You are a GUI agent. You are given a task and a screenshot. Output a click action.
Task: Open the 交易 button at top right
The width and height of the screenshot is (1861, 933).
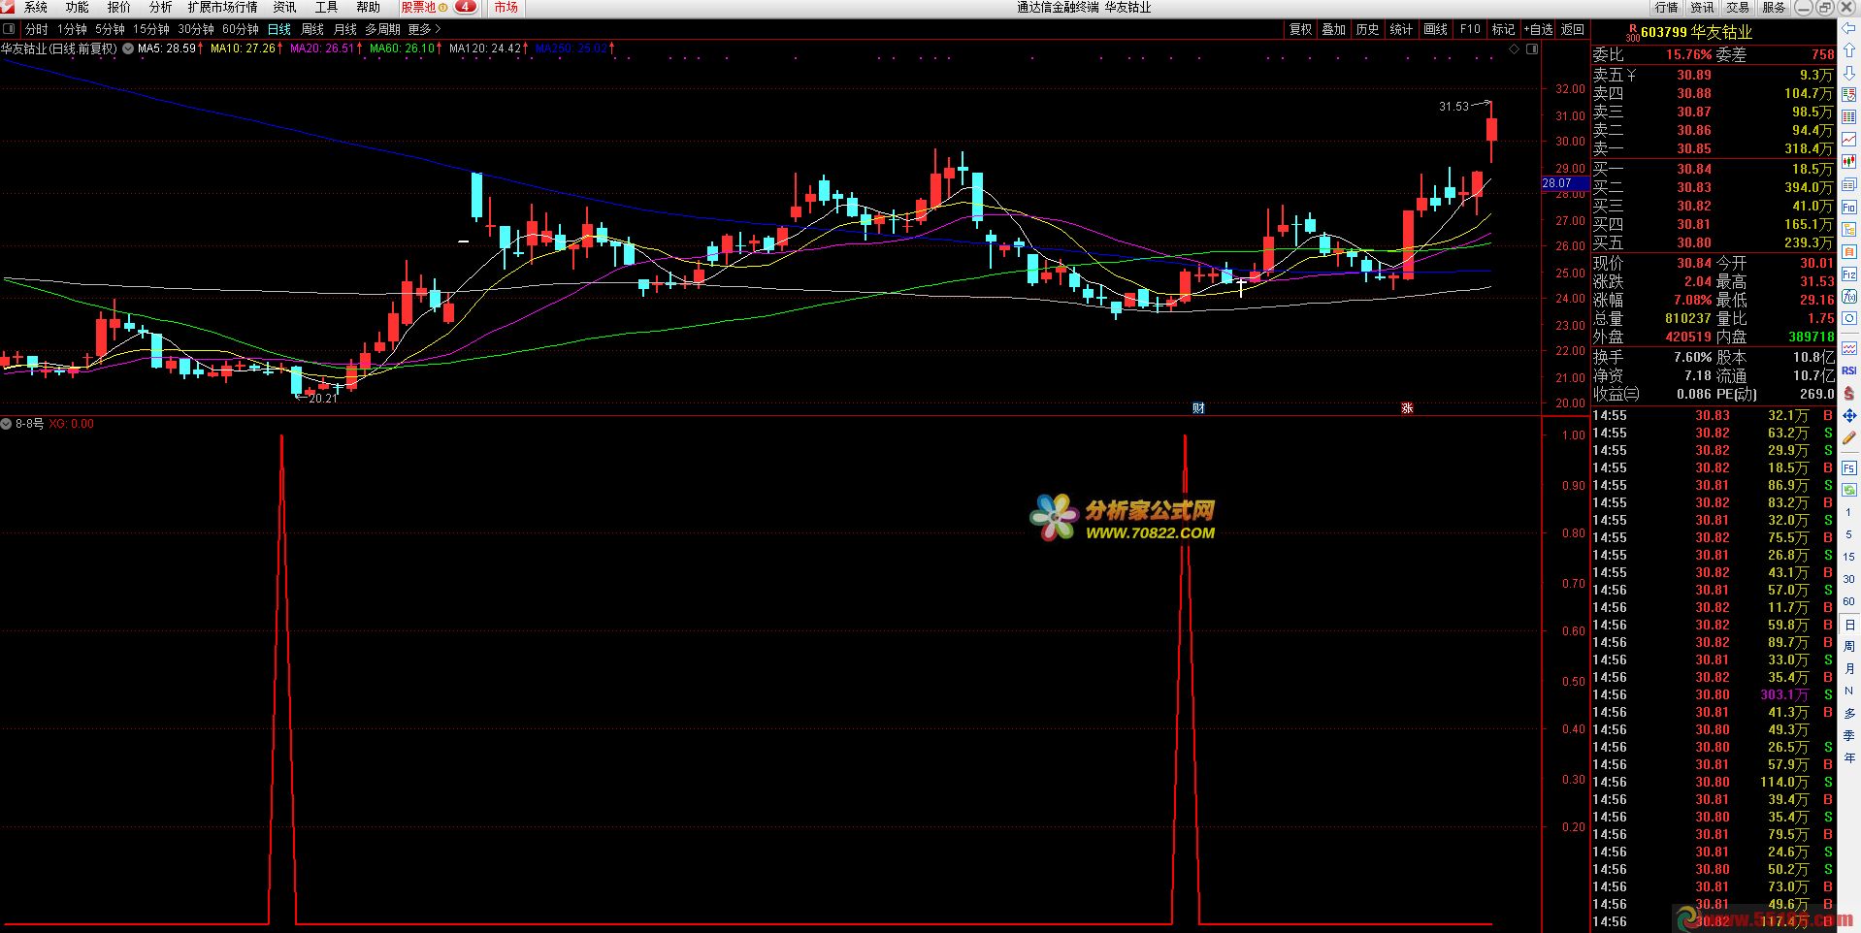(x=1738, y=8)
